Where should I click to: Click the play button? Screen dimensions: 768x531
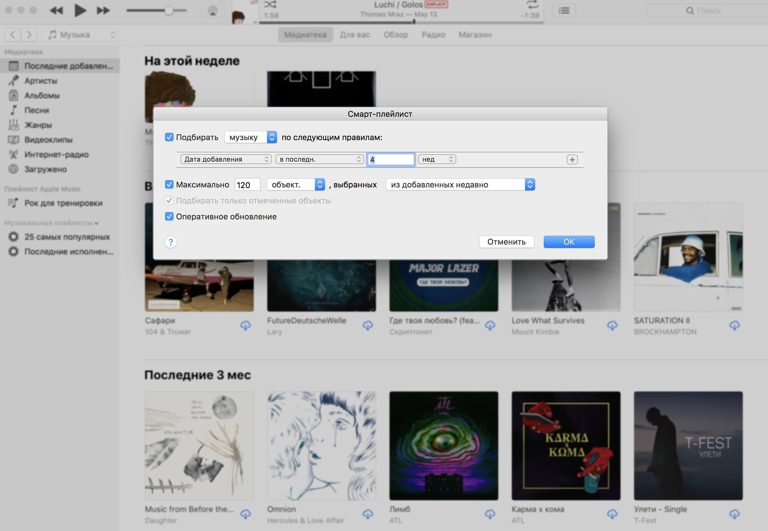(x=80, y=10)
